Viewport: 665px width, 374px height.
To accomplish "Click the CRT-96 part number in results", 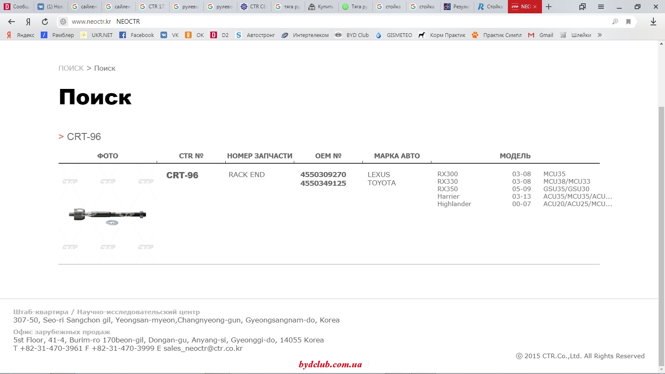I will [x=182, y=175].
